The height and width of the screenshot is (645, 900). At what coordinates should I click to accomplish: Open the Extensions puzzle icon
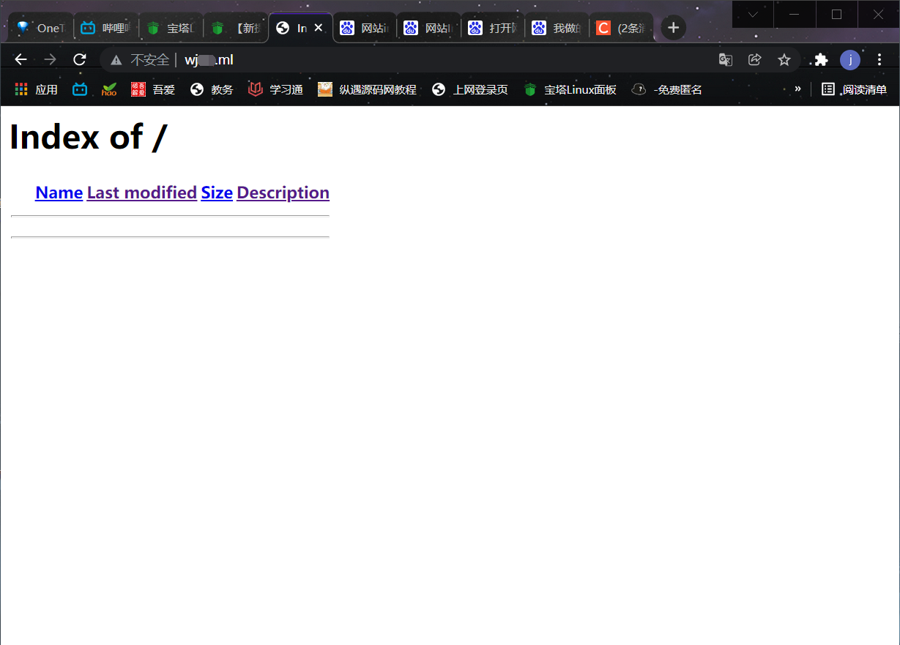(821, 60)
